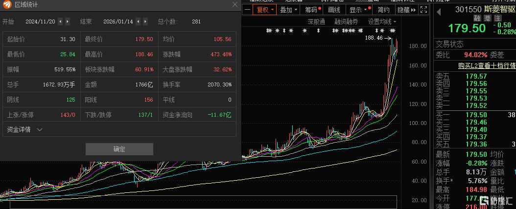Open the 设置均线 moving average dropdown
Screen dimensions: 516x209
382,22
